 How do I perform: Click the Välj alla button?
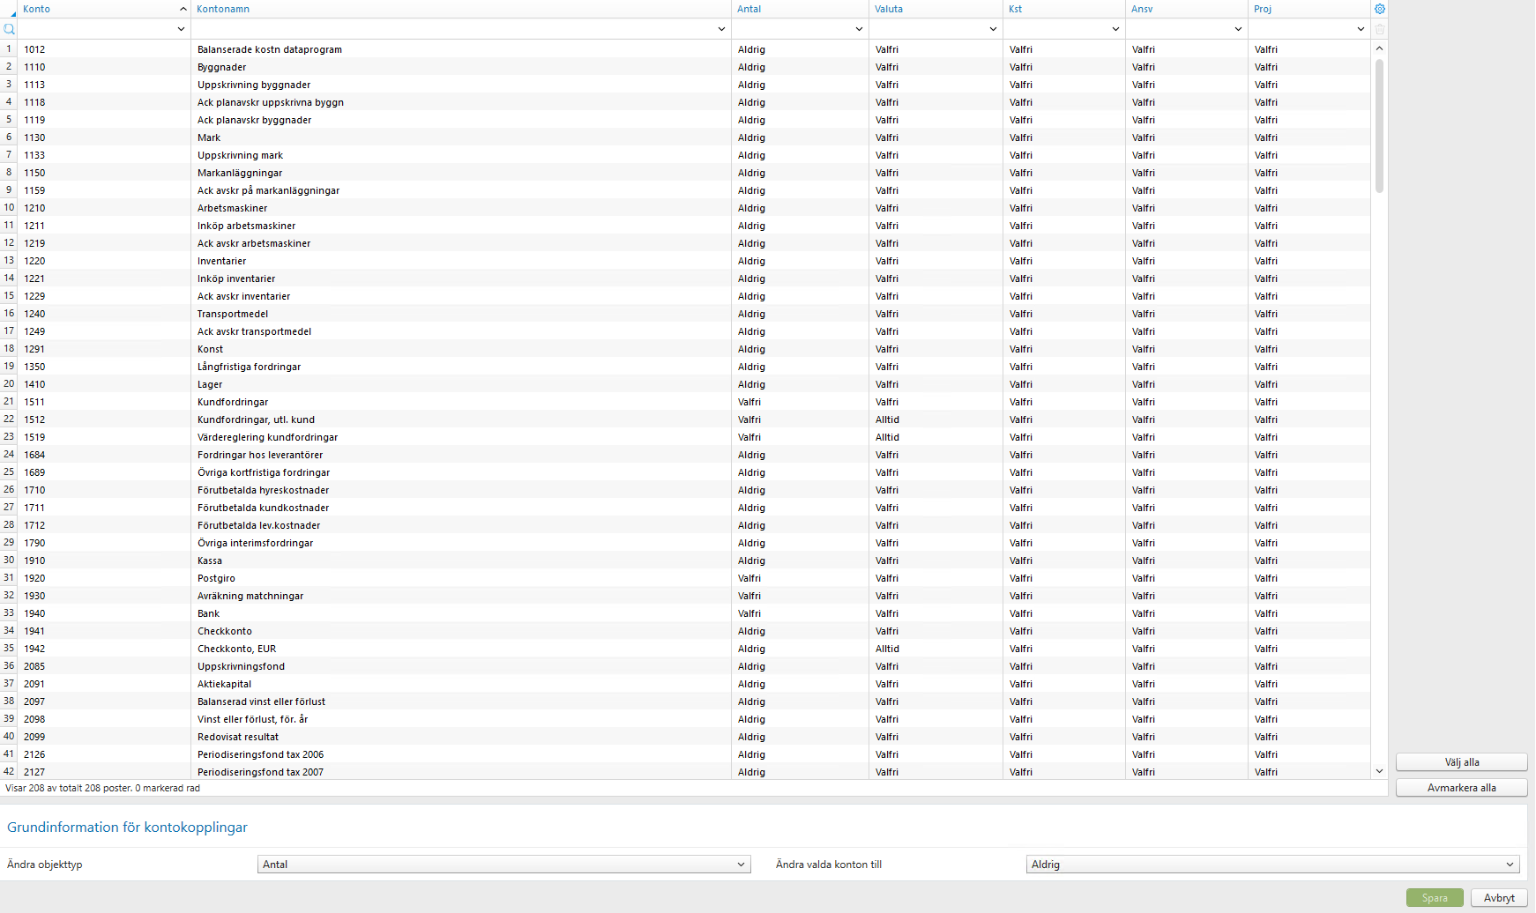click(x=1461, y=761)
